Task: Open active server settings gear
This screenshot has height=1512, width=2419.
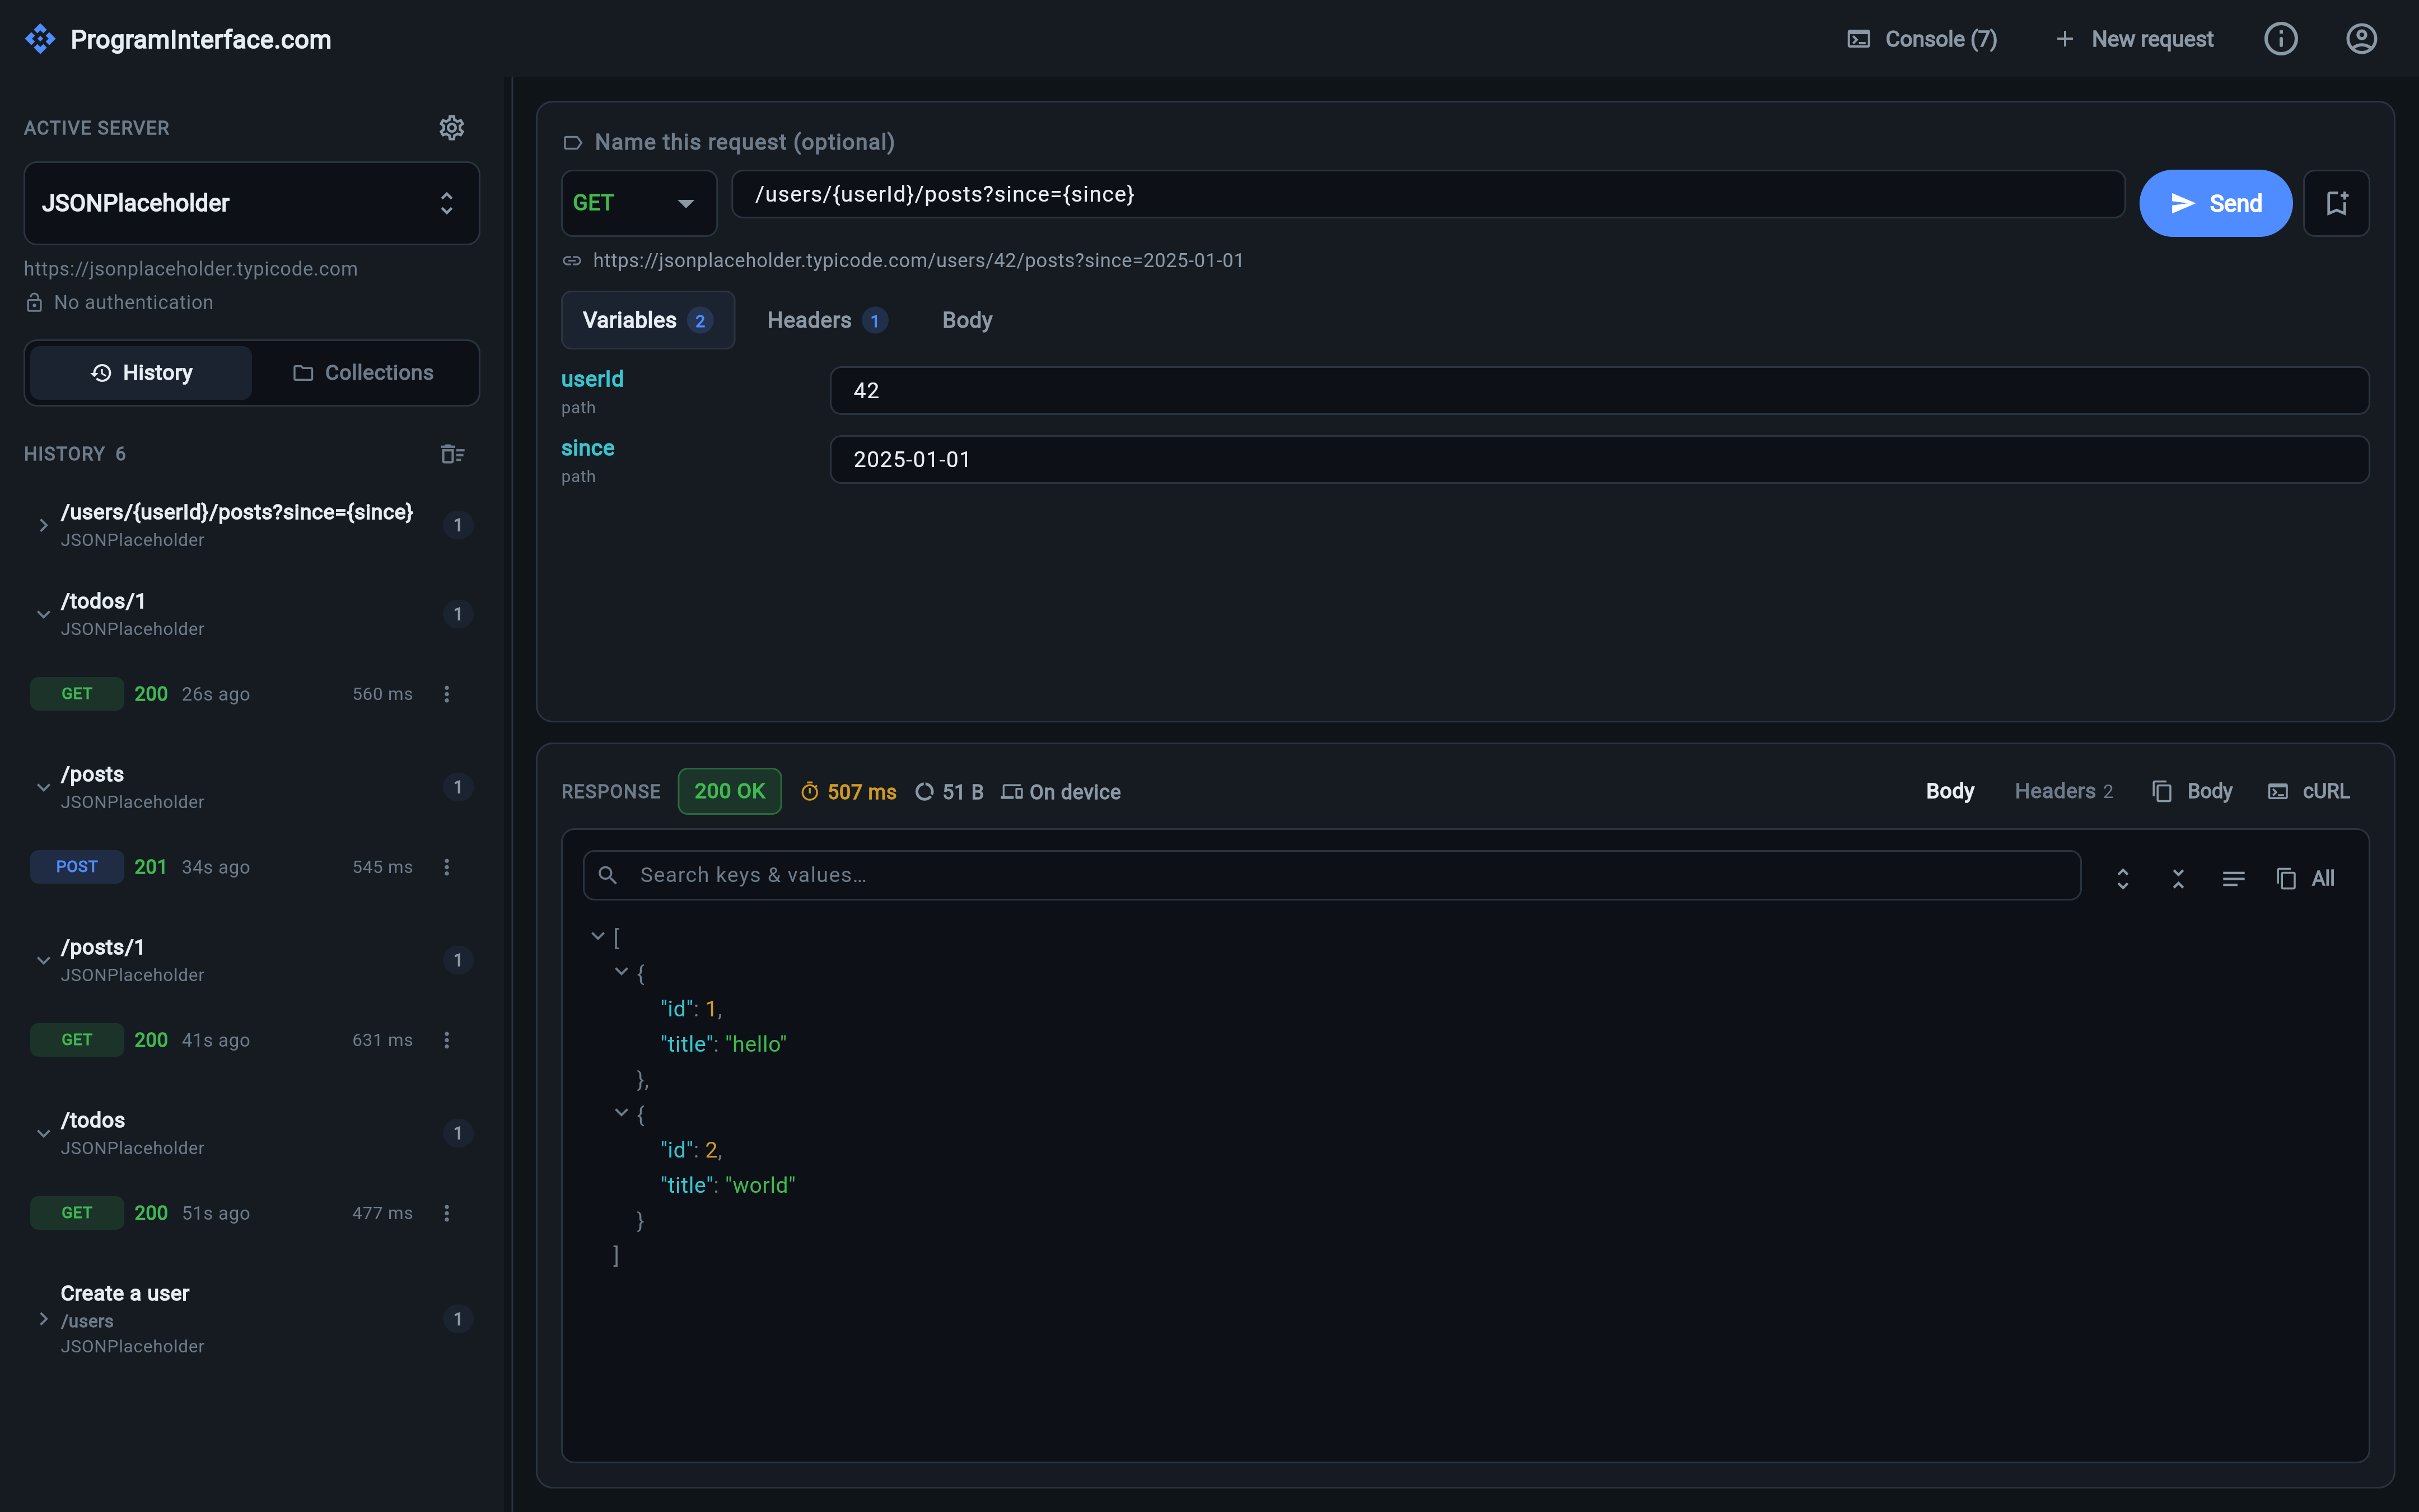Action: 452,128
